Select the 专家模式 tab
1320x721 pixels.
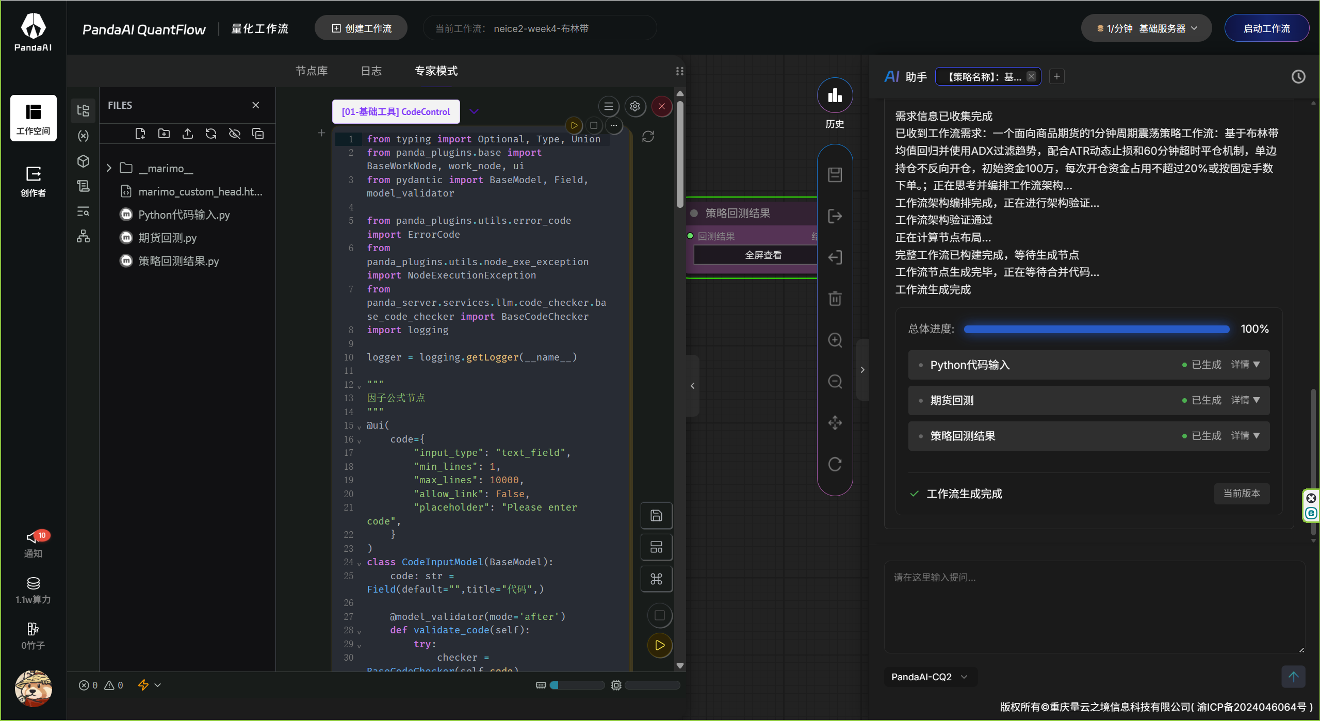(436, 71)
